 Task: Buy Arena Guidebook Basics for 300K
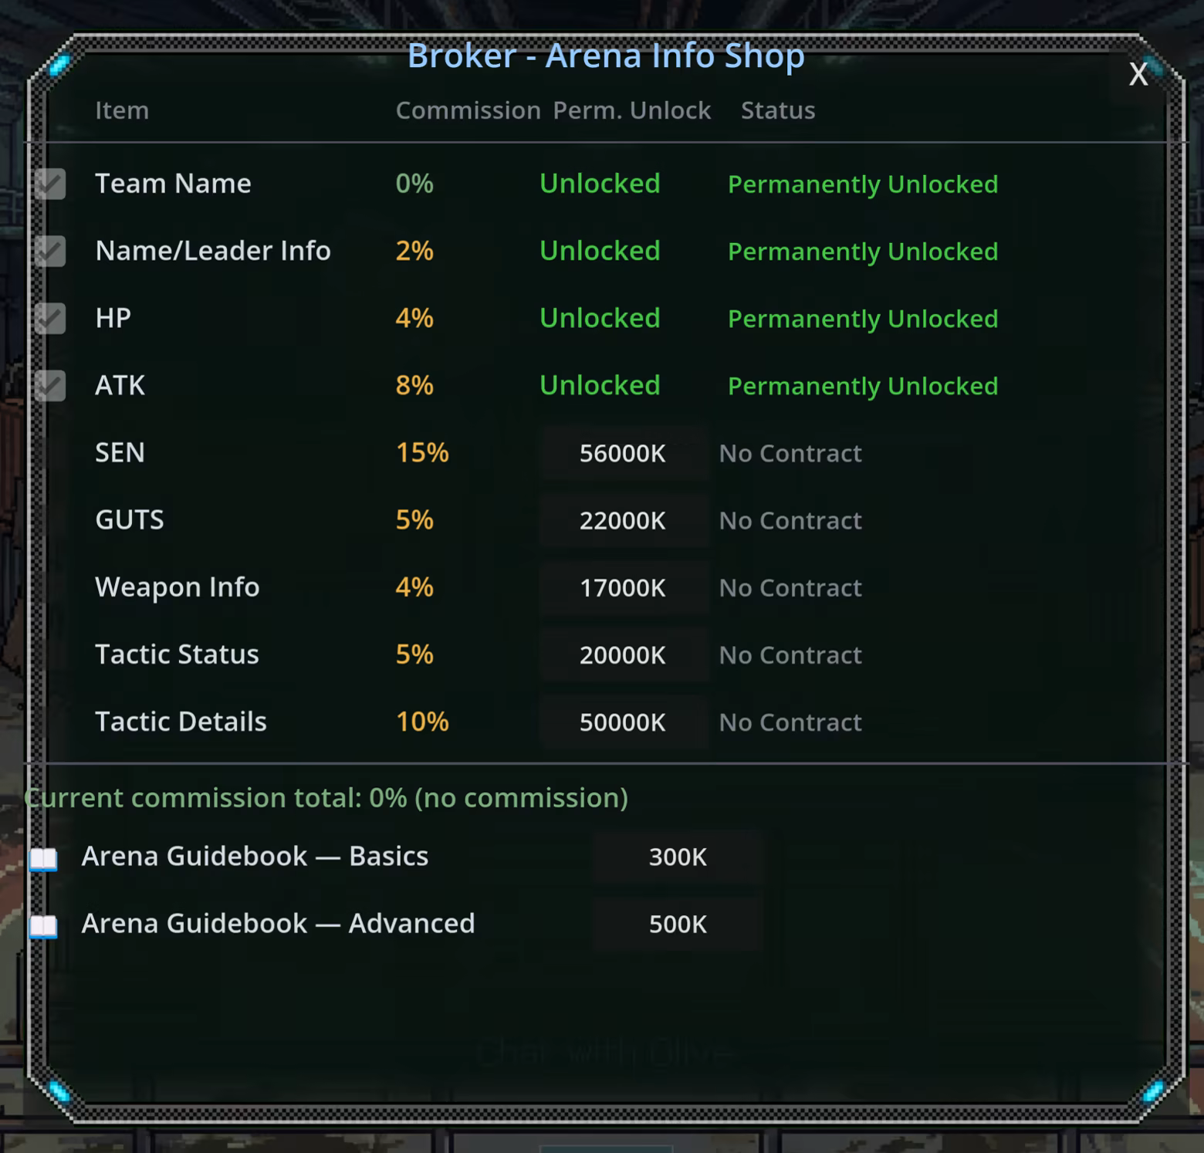pyautogui.click(x=677, y=857)
